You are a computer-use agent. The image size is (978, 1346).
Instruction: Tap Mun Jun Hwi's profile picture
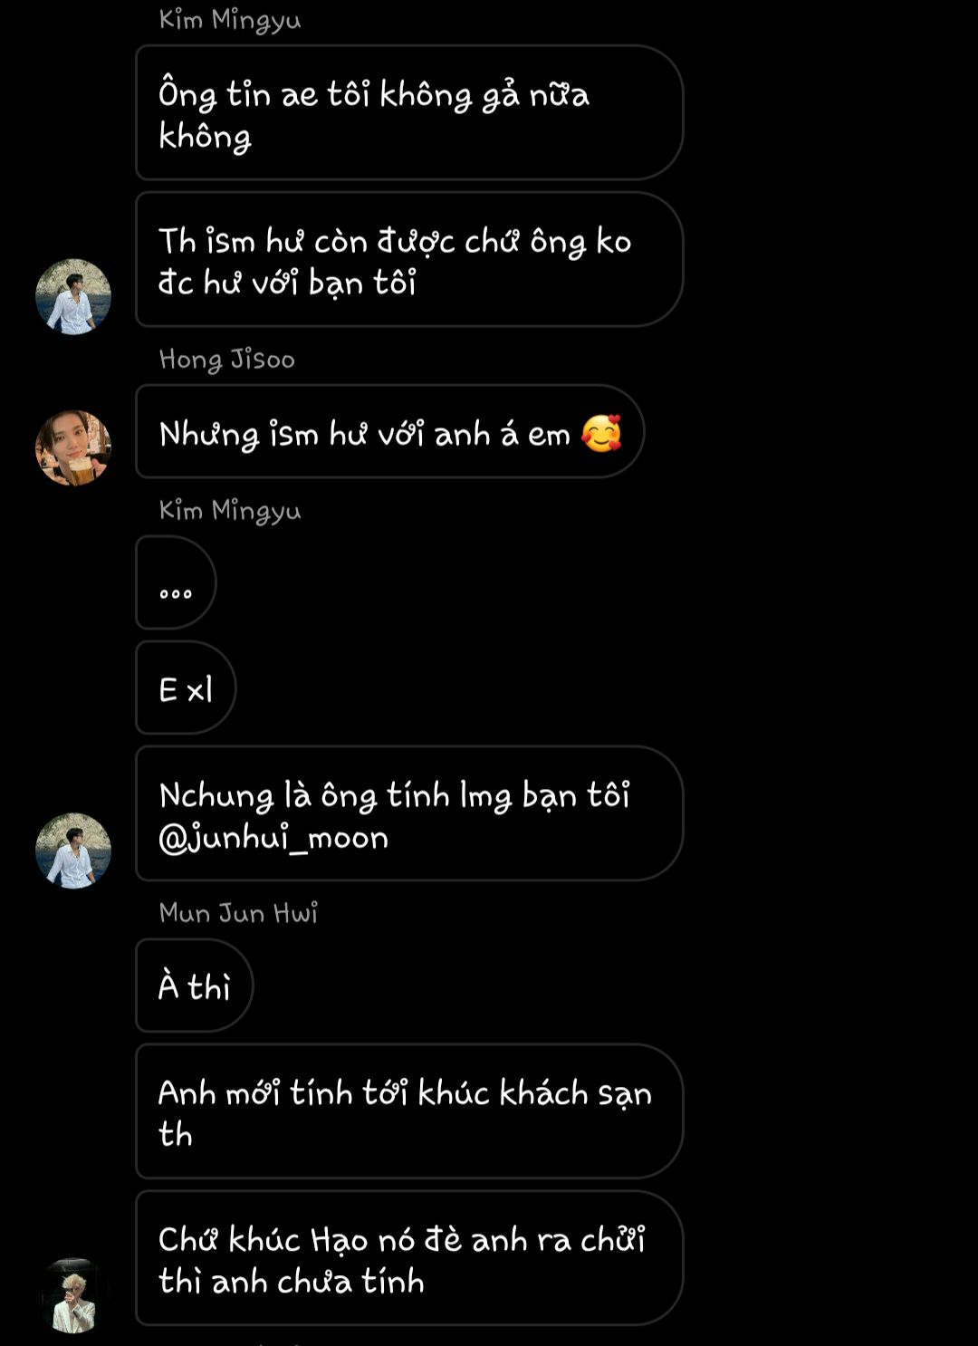(x=73, y=1295)
